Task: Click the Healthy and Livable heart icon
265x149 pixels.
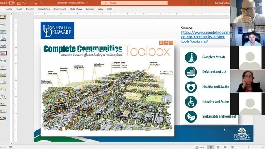Action: 191,87
